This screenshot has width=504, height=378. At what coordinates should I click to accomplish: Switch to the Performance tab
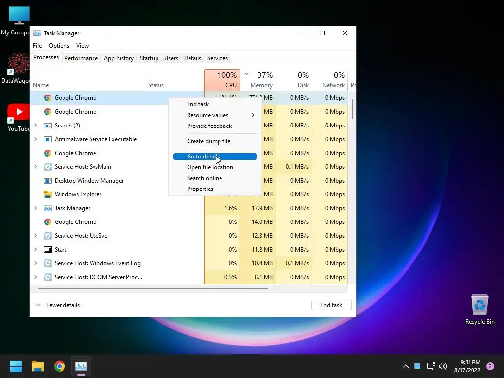[81, 58]
